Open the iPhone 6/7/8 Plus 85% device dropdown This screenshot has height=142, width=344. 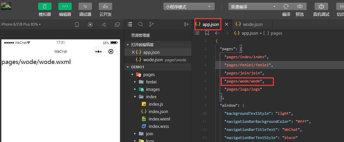(x=21, y=24)
